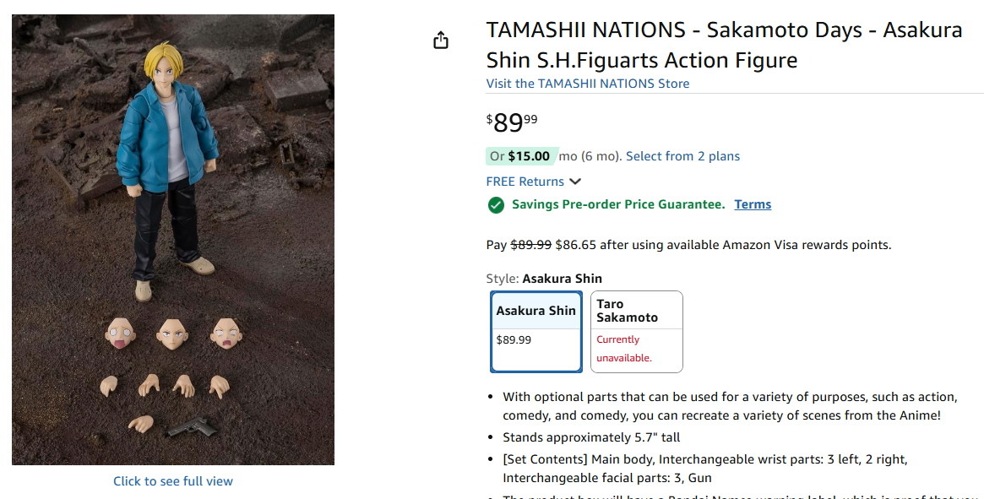Click the large $89.99 price

[x=512, y=123]
